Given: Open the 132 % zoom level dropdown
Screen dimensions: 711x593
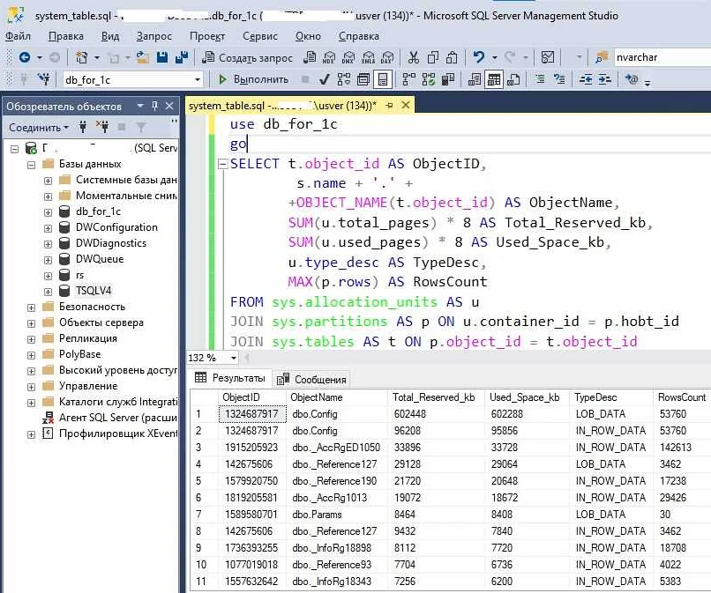Looking at the screenshot, I should [233, 359].
